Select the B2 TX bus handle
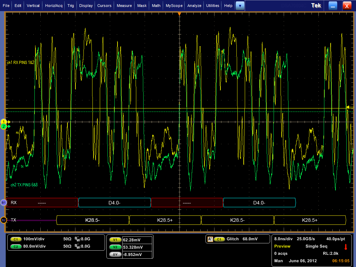The image size is (356, 267). pyautogui.click(x=3, y=220)
